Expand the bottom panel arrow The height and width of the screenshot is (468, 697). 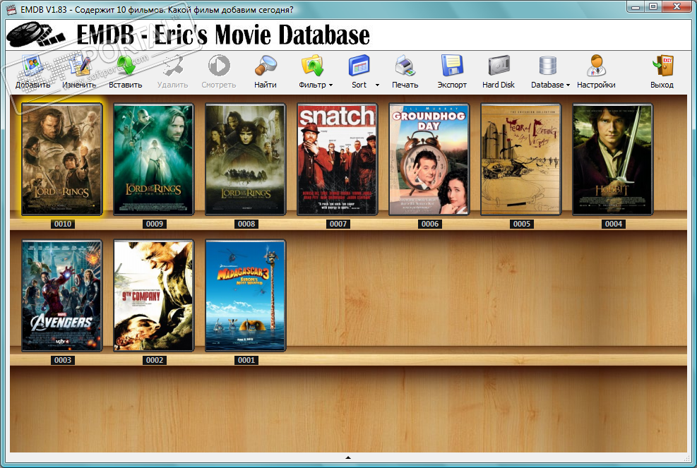coord(348,457)
